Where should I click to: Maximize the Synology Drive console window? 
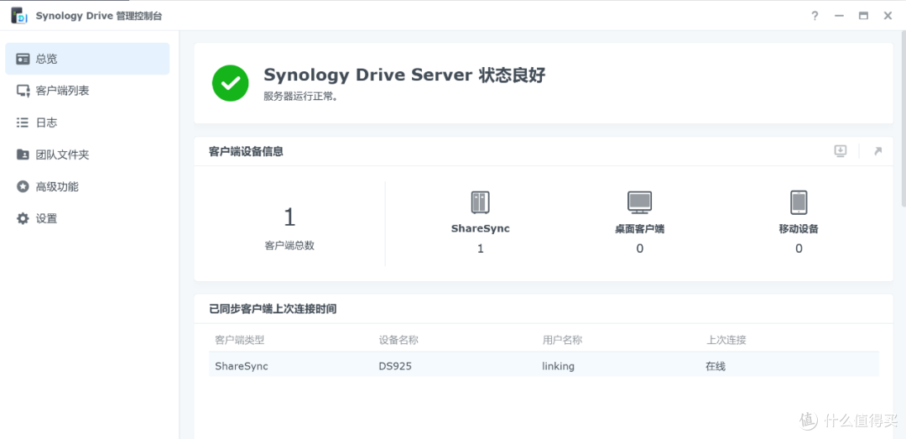[863, 16]
